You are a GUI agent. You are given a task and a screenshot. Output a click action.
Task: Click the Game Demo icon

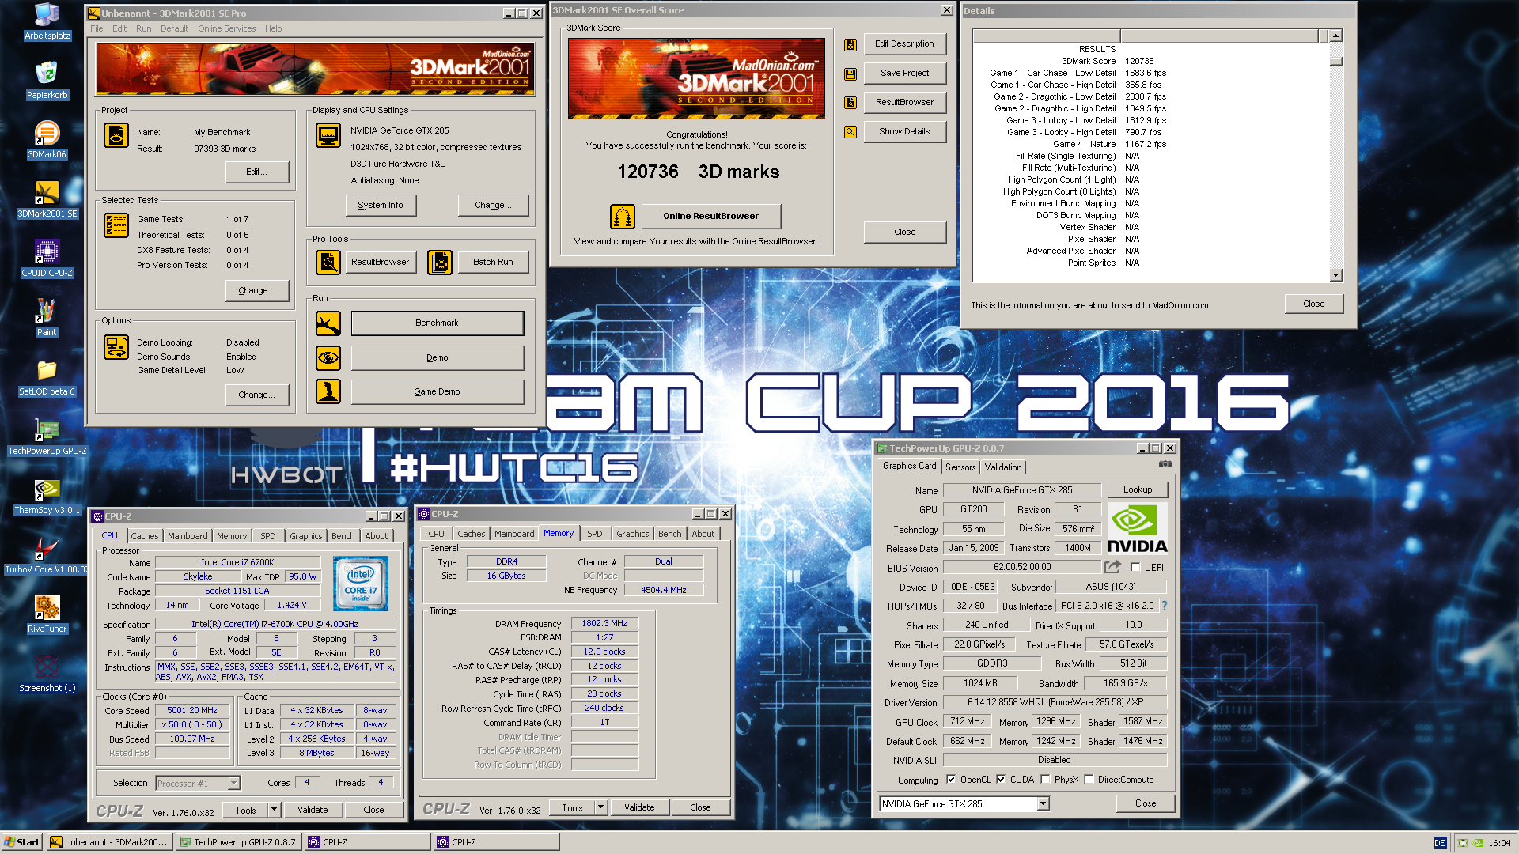328,391
